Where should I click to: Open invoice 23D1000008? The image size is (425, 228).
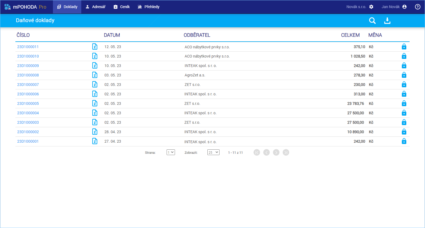point(28,75)
